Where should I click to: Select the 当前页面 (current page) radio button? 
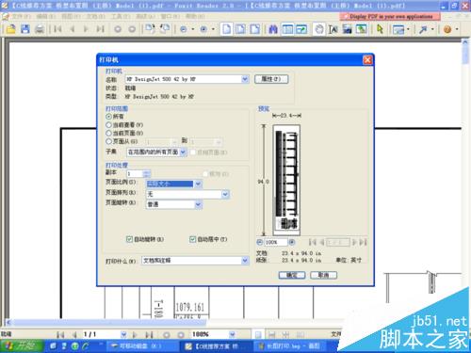(x=108, y=133)
